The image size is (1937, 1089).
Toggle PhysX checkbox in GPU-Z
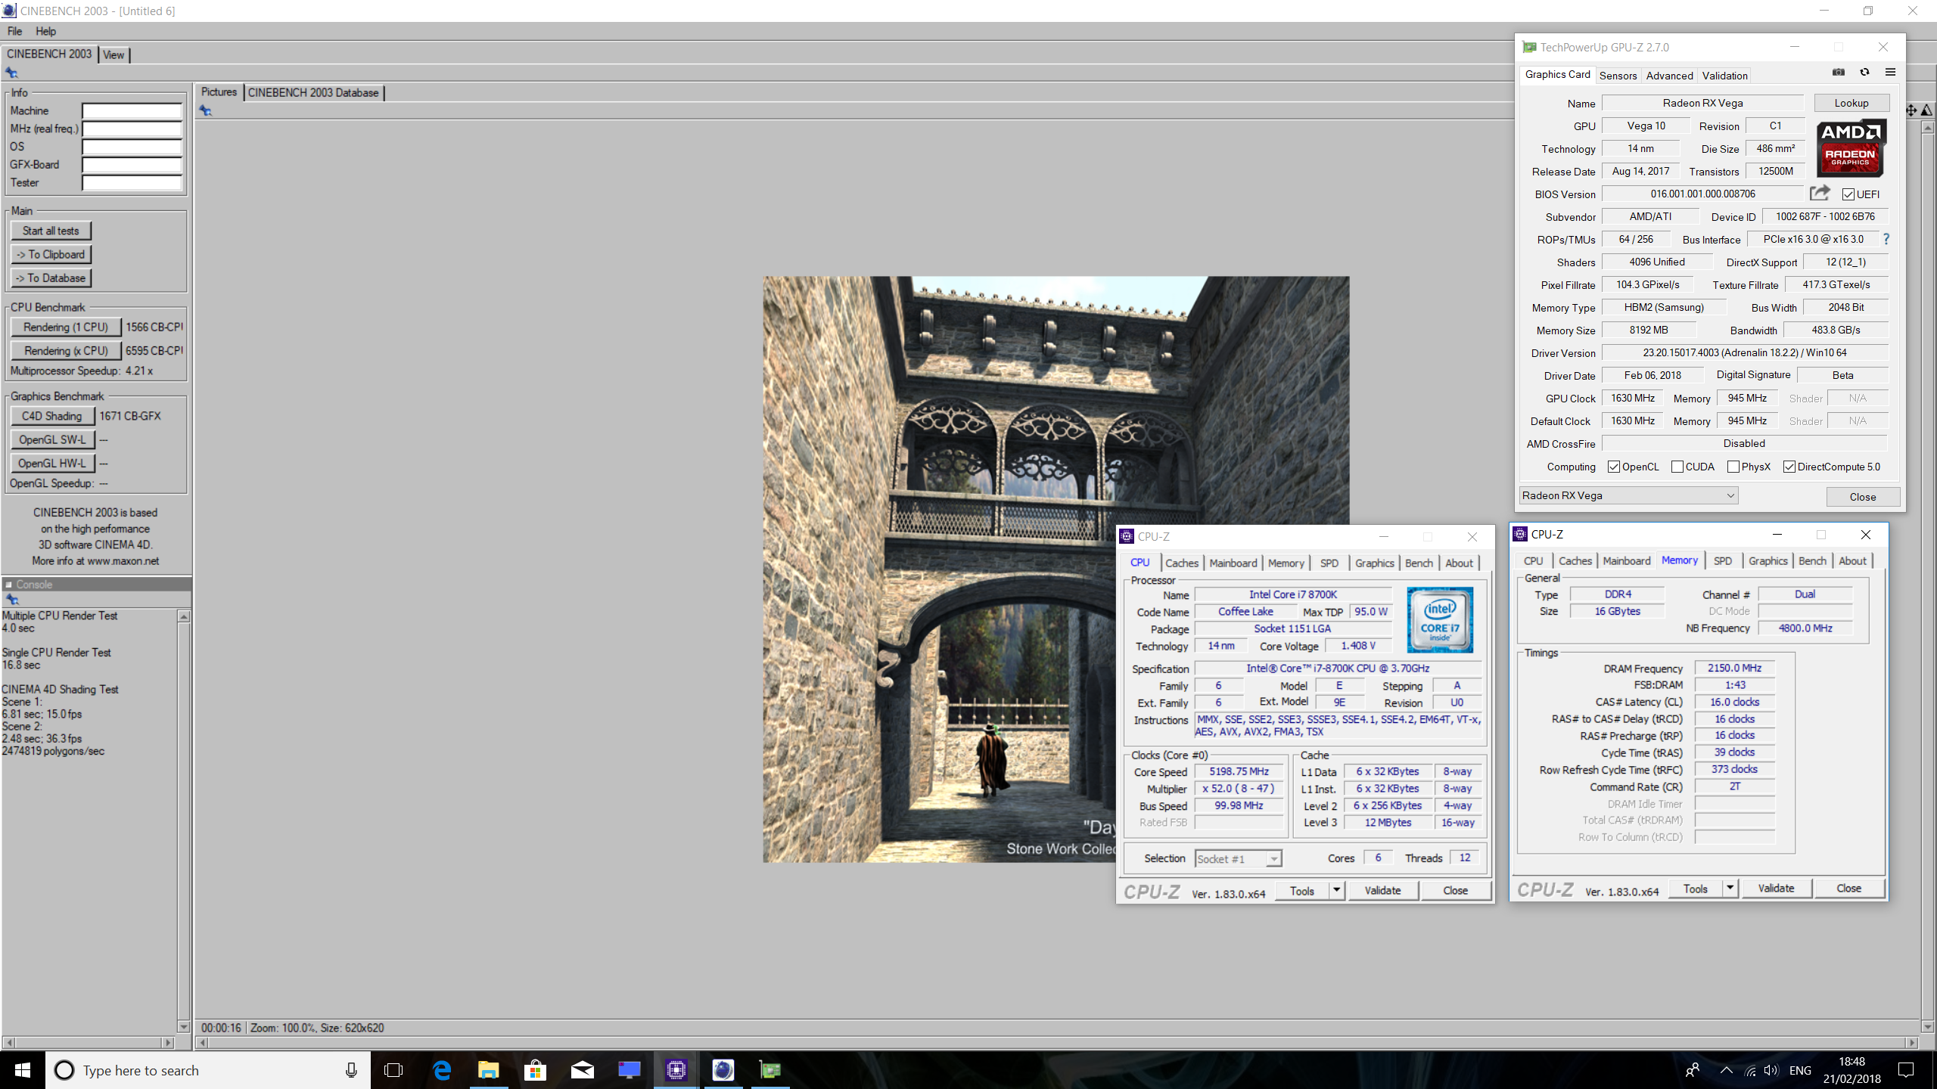[1733, 467]
